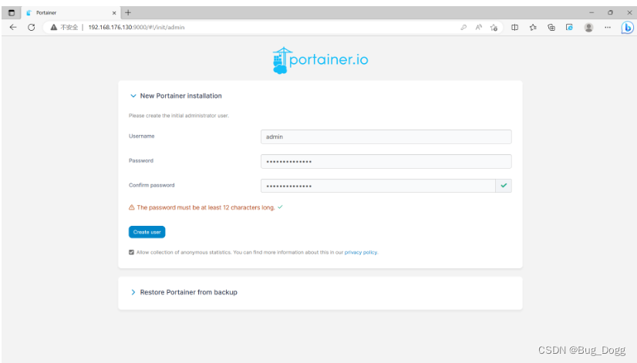Open the Collections icon
Image resolution: width=637 pixels, height=363 pixels.
[551, 27]
